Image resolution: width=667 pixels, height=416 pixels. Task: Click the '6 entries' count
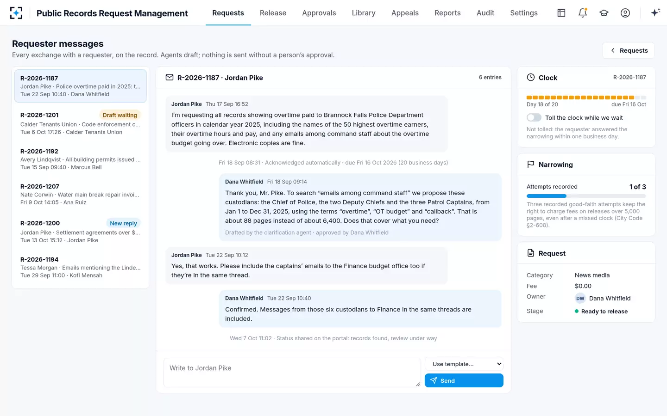click(490, 78)
